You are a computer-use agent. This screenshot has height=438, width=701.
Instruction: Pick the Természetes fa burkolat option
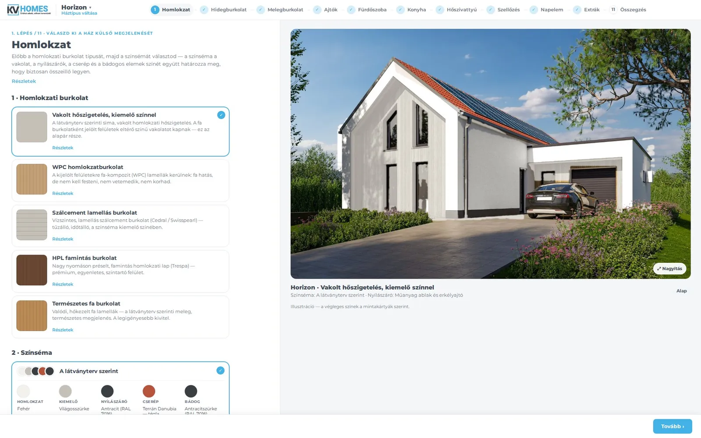tap(120, 317)
